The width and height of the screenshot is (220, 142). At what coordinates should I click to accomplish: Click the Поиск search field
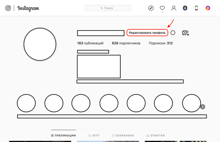pos(108,8)
